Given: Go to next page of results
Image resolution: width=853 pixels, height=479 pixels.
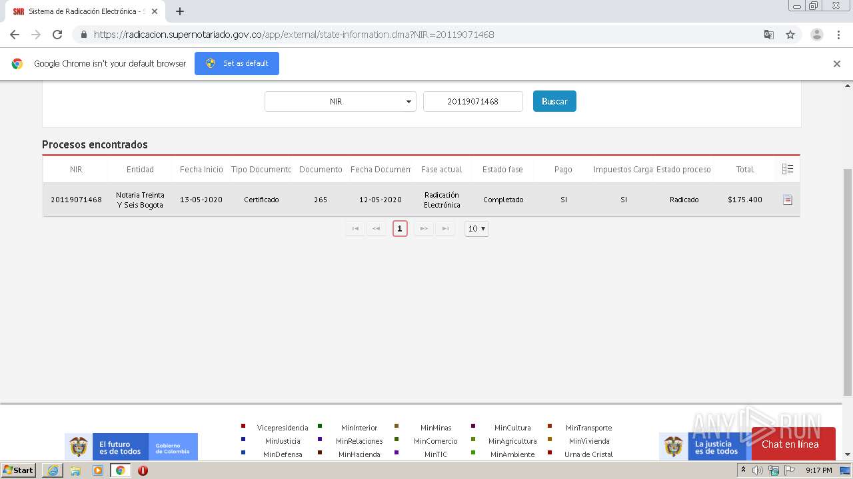Looking at the screenshot, I should (424, 228).
